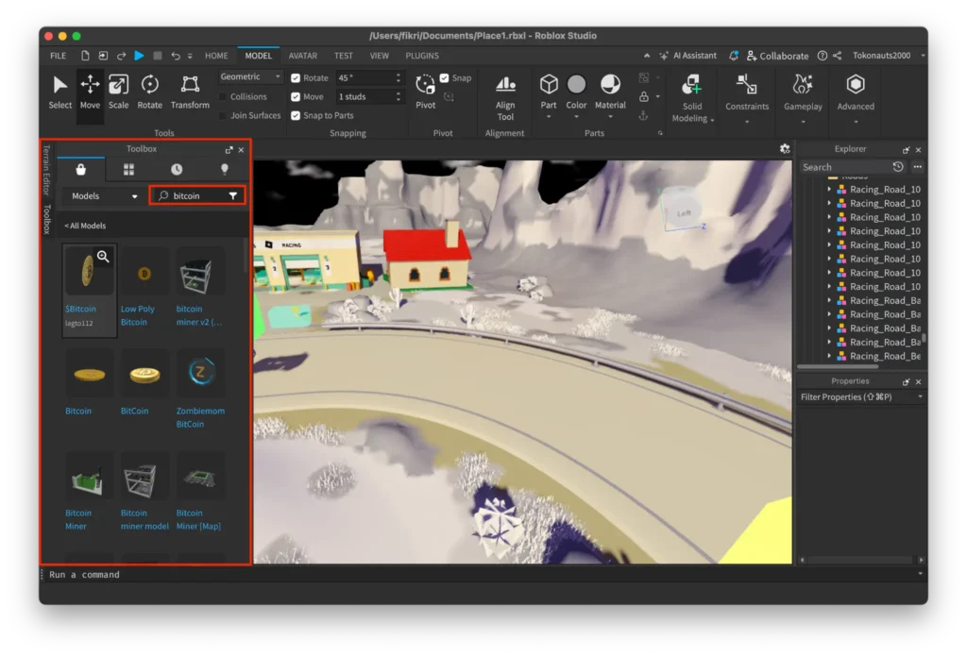
Task: Click the grey Color swatch circle
Action: pos(577,84)
